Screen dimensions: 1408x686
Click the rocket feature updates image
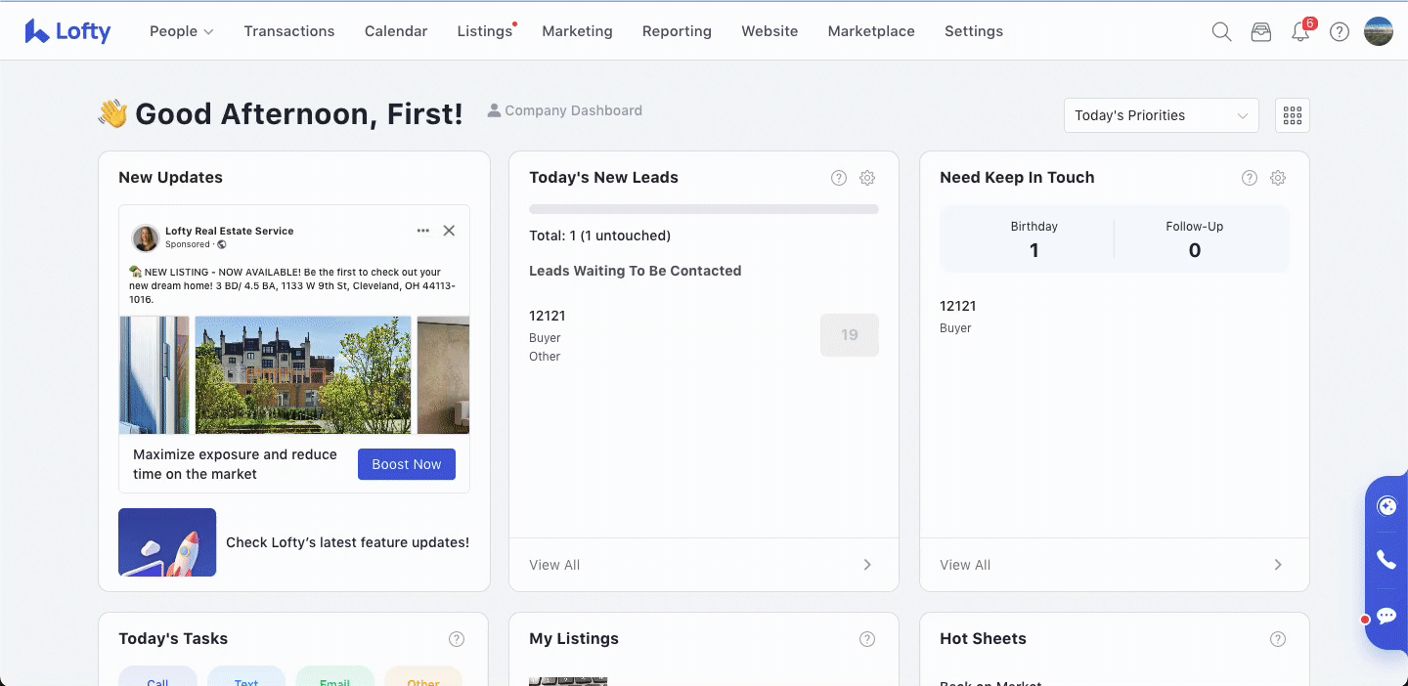coord(167,542)
